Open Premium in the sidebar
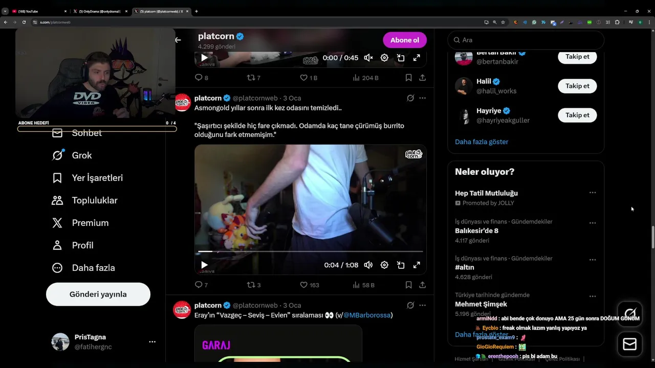The image size is (655, 368). pyautogui.click(x=80, y=223)
